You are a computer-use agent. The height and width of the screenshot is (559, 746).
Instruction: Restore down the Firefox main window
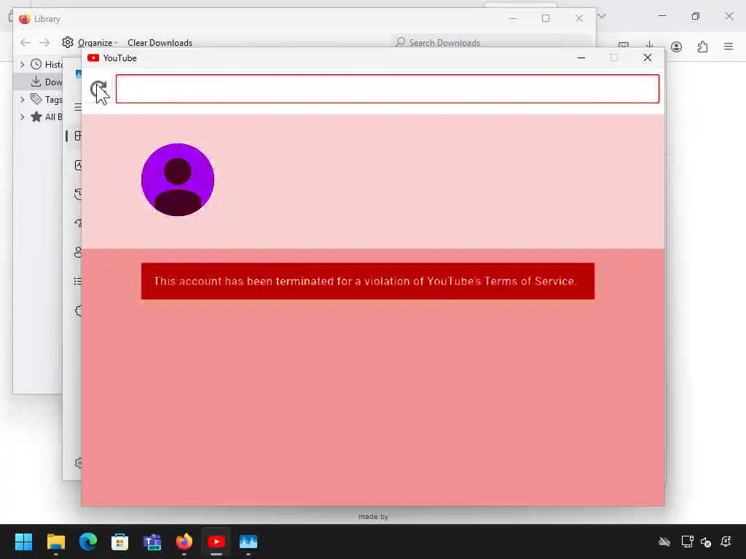click(x=696, y=16)
